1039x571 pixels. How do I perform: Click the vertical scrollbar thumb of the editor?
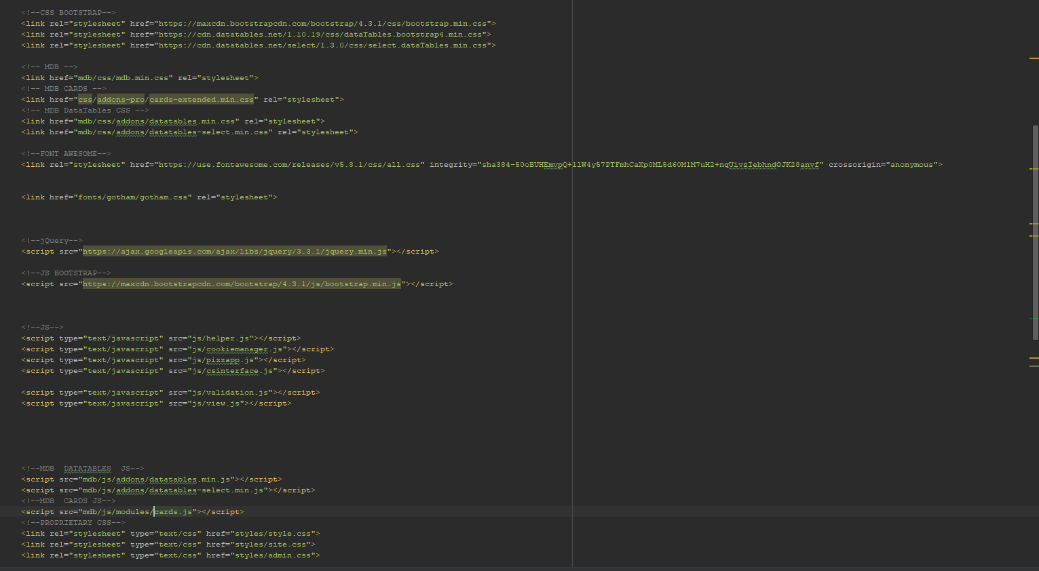[x=1035, y=233]
